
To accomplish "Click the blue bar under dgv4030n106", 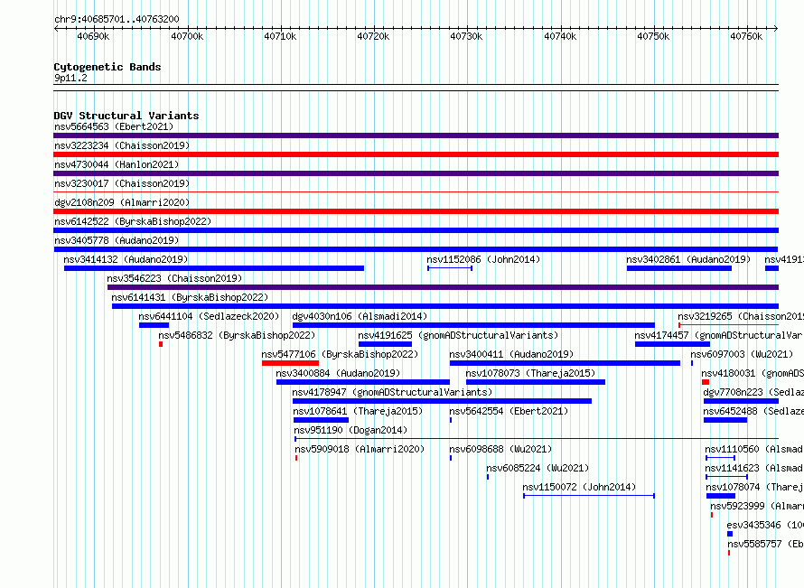I will coord(473,325).
